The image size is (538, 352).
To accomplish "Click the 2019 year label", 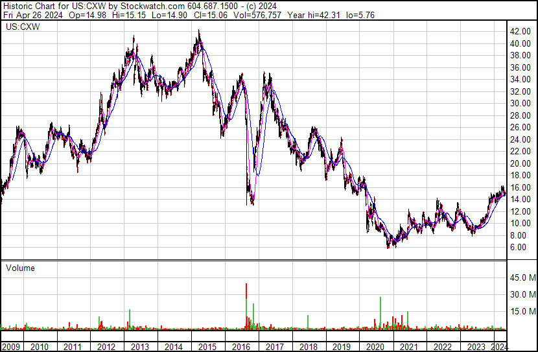I will 342,347.
